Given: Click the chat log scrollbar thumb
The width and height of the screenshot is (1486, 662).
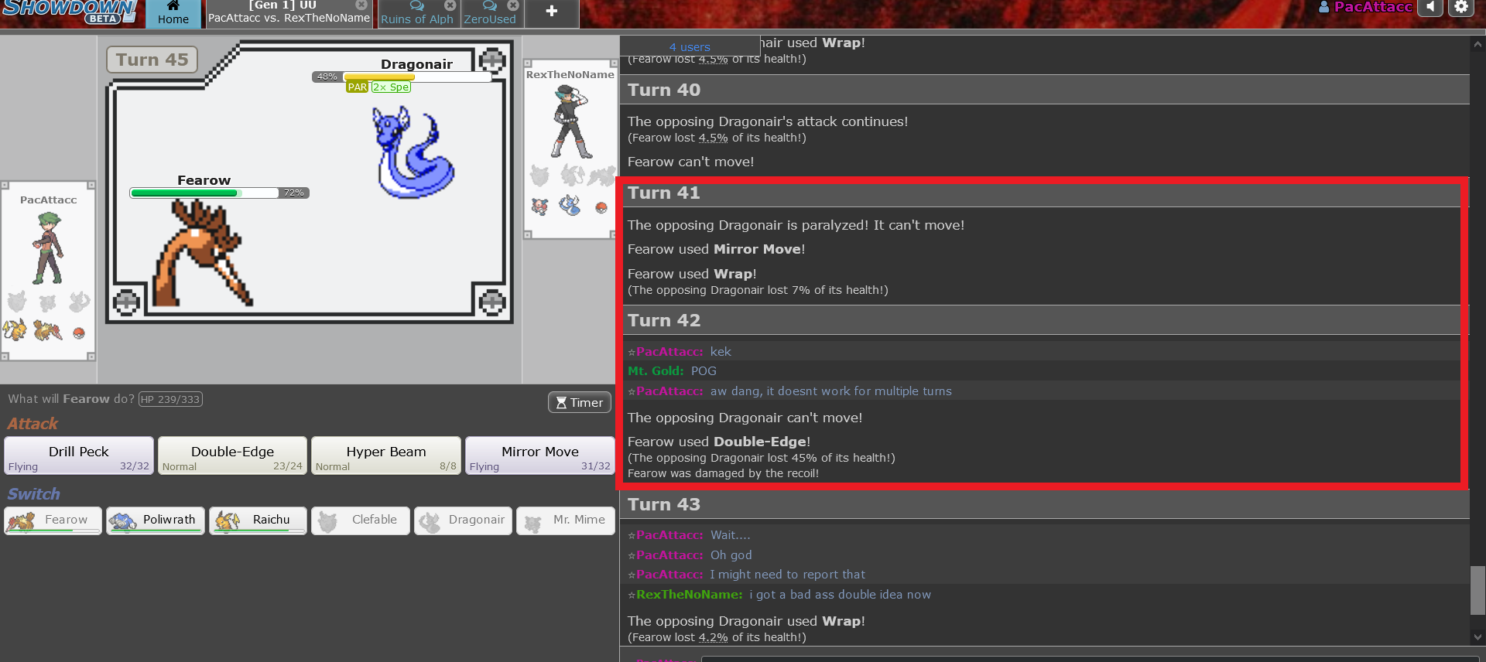Looking at the screenshot, I should click(1477, 590).
